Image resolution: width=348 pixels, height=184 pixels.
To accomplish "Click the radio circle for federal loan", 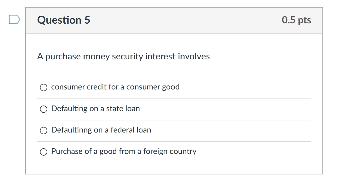I will point(44,130).
